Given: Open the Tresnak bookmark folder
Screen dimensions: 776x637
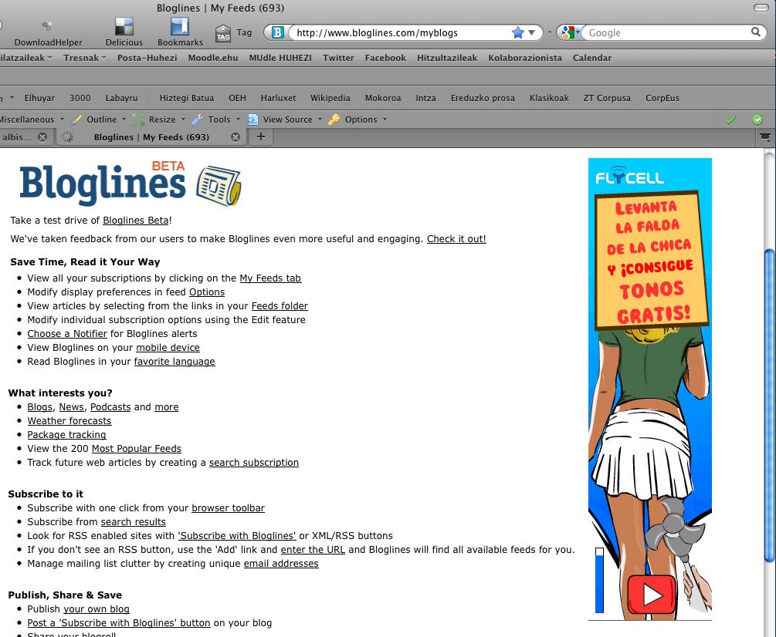Looking at the screenshot, I should click(x=84, y=58).
